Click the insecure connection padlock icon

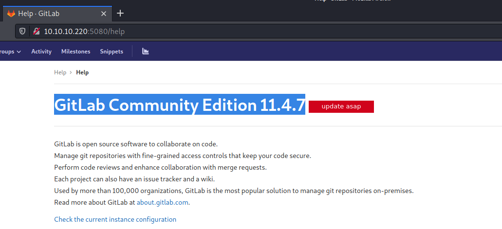pyautogui.click(x=36, y=32)
